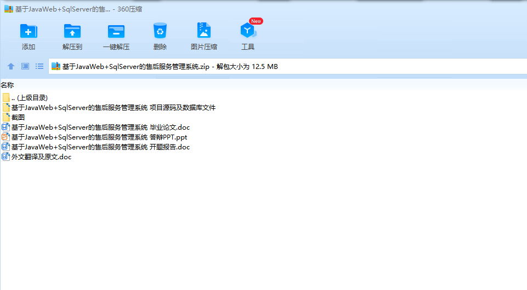527x290 pixels.
Task: Click the folder icon of 项目源码及数据库文件
Action: tap(6, 107)
